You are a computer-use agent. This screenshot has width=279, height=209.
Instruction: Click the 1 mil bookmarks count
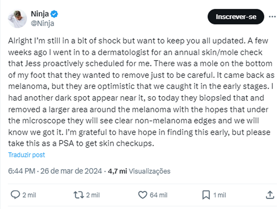[220, 195]
